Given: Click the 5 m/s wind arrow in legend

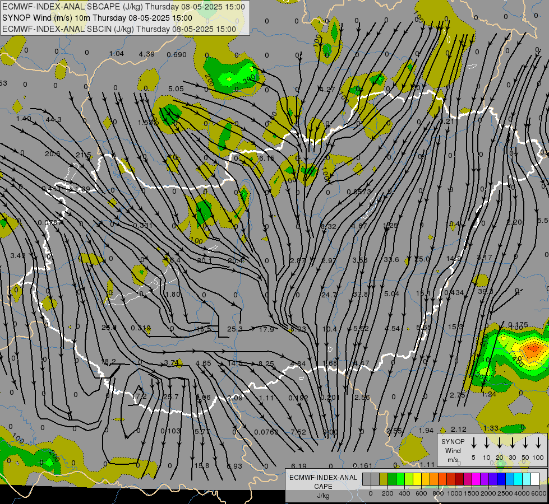Looking at the screenshot, I should 473,443.
